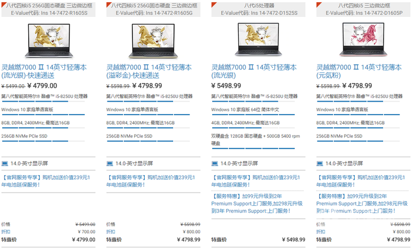This screenshot has width=413, height=248.
Task: Click processor rating bar on R1605S card
Action: [44, 102]
